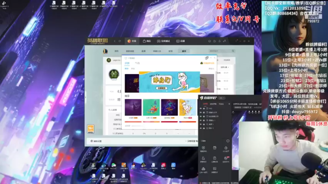Select the green car skin thumbnail
The image size is (328, 184).
151,107
